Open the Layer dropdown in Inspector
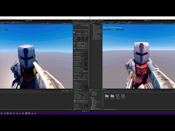 (x=86, y=34)
